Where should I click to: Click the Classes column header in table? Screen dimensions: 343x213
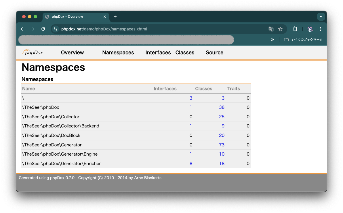[x=204, y=89]
